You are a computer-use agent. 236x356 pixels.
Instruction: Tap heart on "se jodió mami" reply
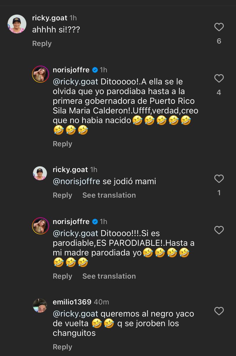(x=219, y=179)
